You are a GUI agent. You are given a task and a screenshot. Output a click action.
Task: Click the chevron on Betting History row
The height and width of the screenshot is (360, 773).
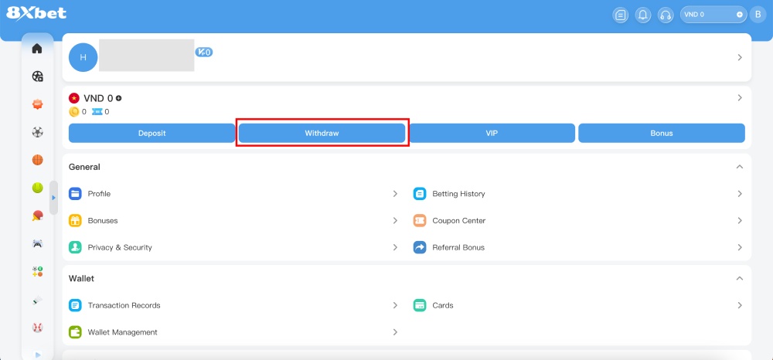[740, 194]
